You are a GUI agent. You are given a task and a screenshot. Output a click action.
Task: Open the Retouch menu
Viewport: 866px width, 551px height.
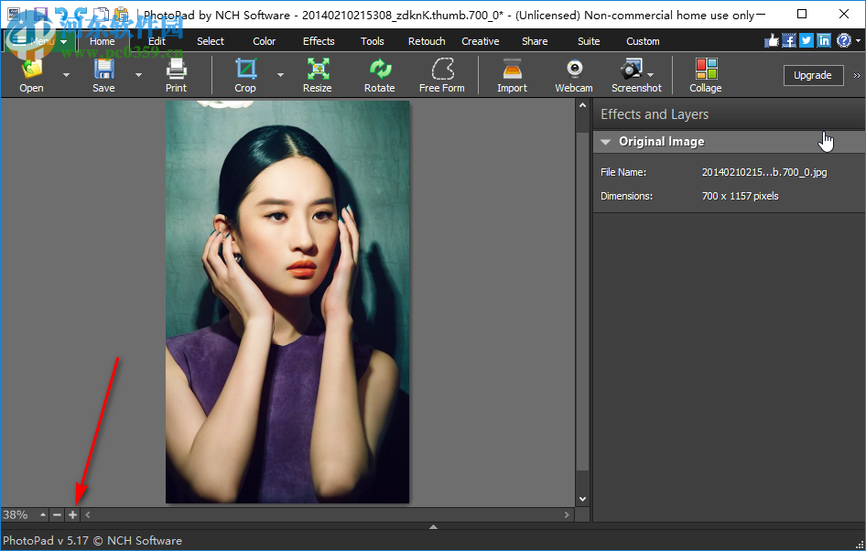pyautogui.click(x=426, y=40)
